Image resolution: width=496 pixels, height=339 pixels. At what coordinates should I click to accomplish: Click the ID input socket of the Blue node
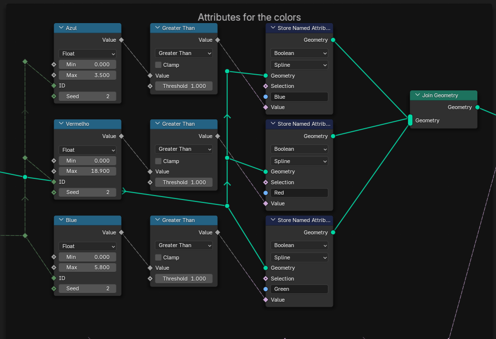tap(54, 278)
